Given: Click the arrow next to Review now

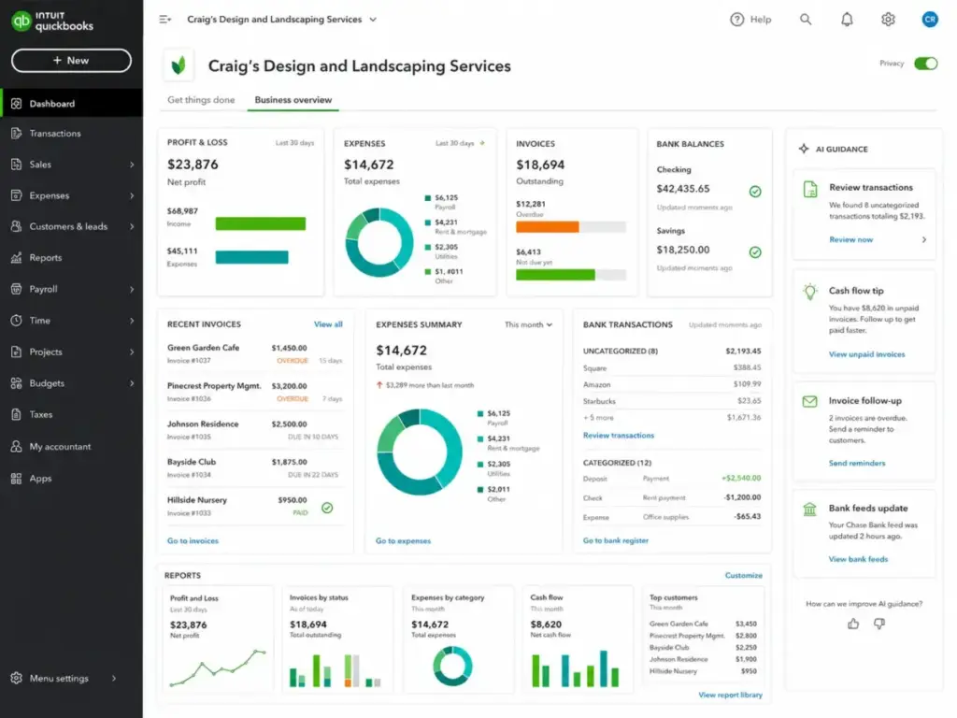Looking at the screenshot, I should (x=924, y=239).
